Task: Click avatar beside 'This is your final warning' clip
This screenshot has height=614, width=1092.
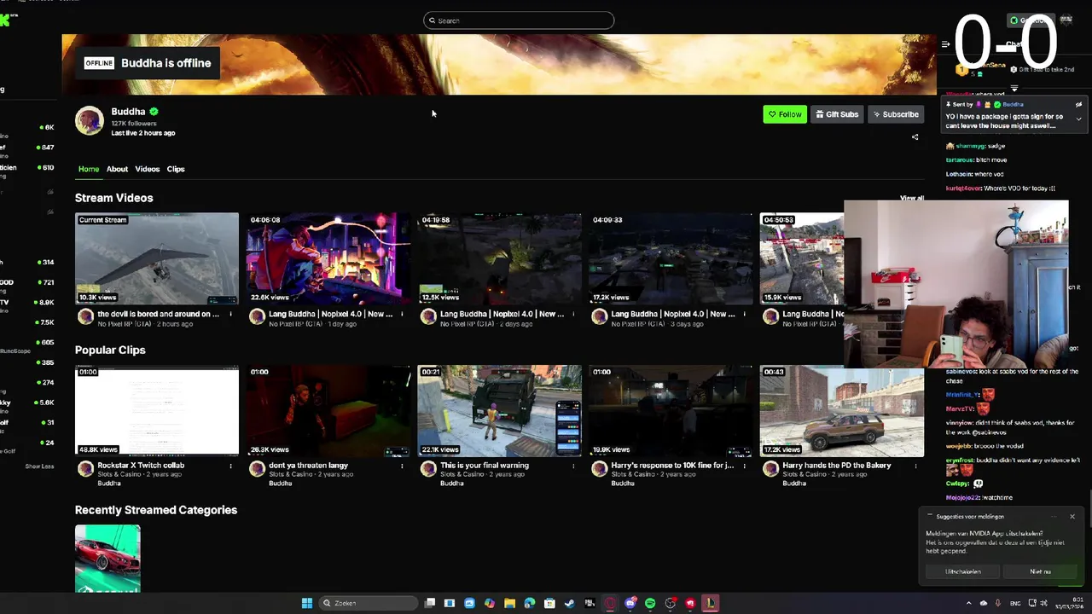Action: click(x=428, y=469)
